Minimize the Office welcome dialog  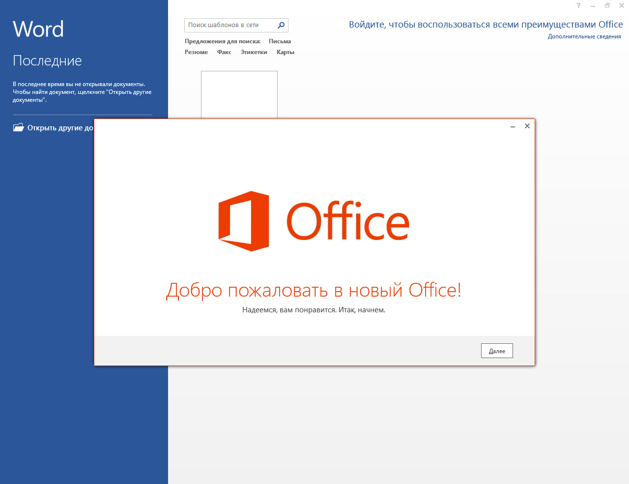coord(513,126)
